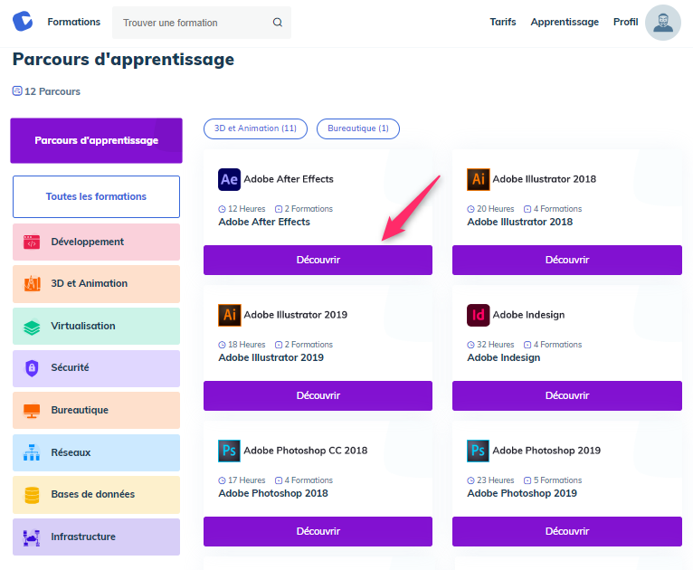Open the Profil menu item

coord(625,22)
